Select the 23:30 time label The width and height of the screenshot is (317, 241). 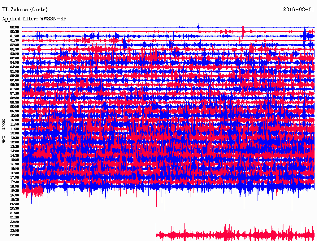click(15, 235)
